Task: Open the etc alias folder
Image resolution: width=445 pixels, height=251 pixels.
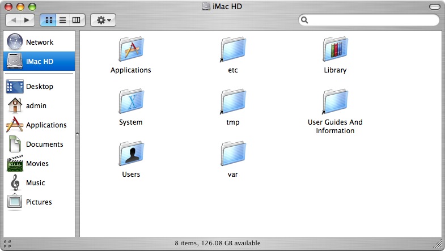Action: (234, 49)
